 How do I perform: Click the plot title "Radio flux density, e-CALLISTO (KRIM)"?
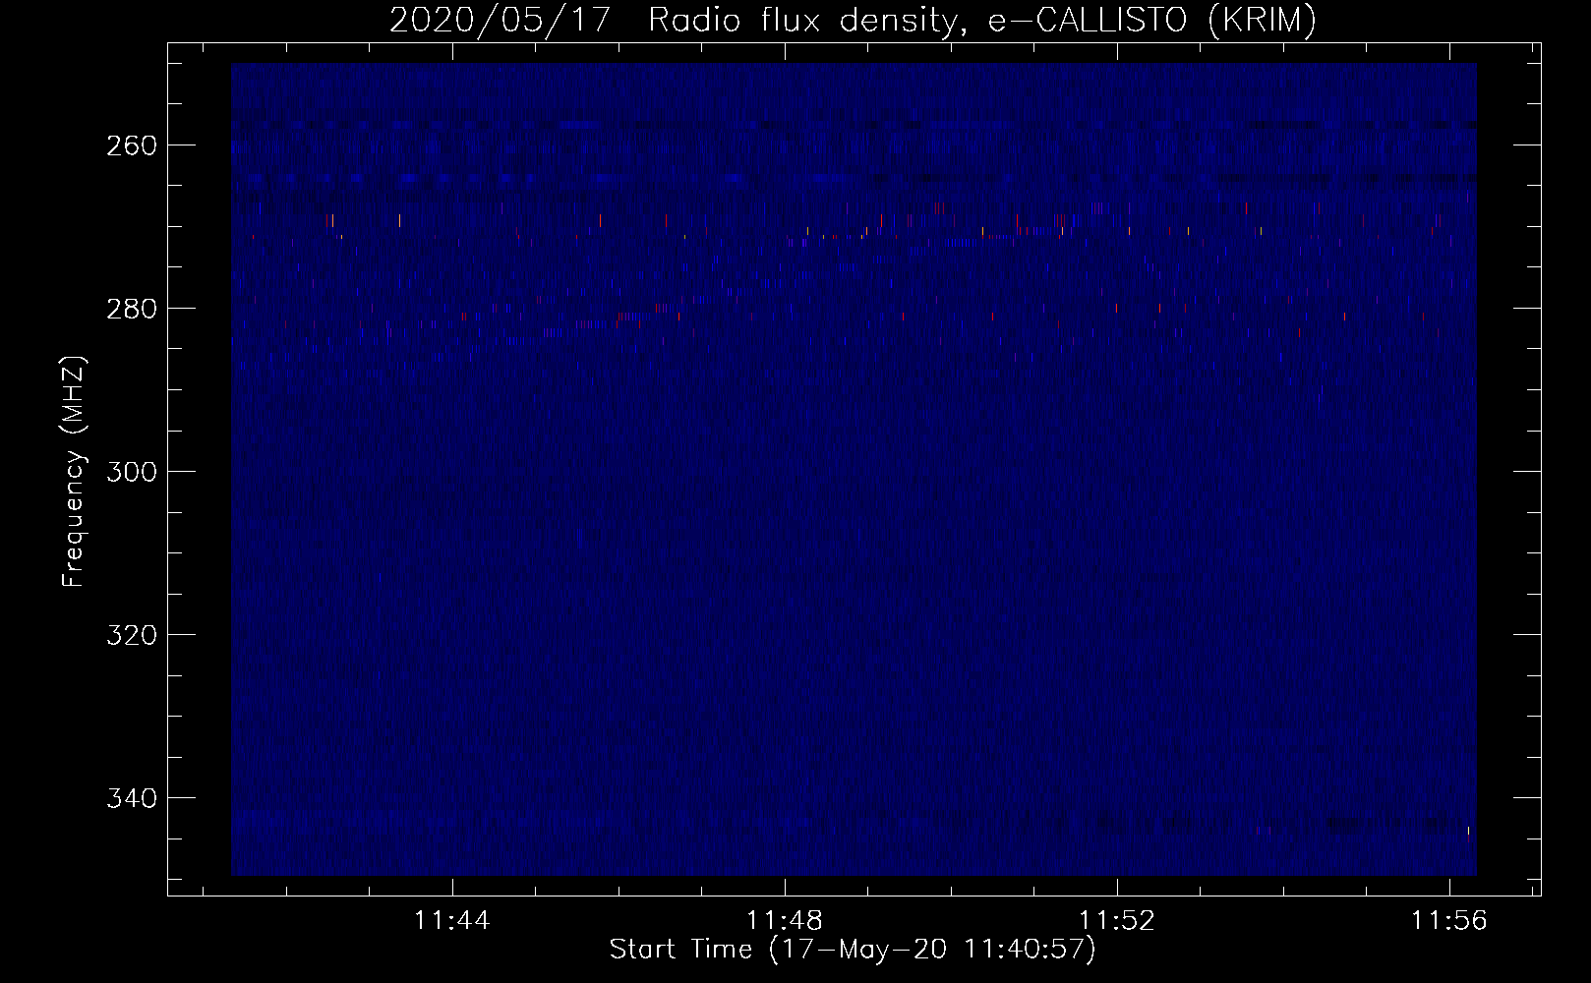(982, 22)
